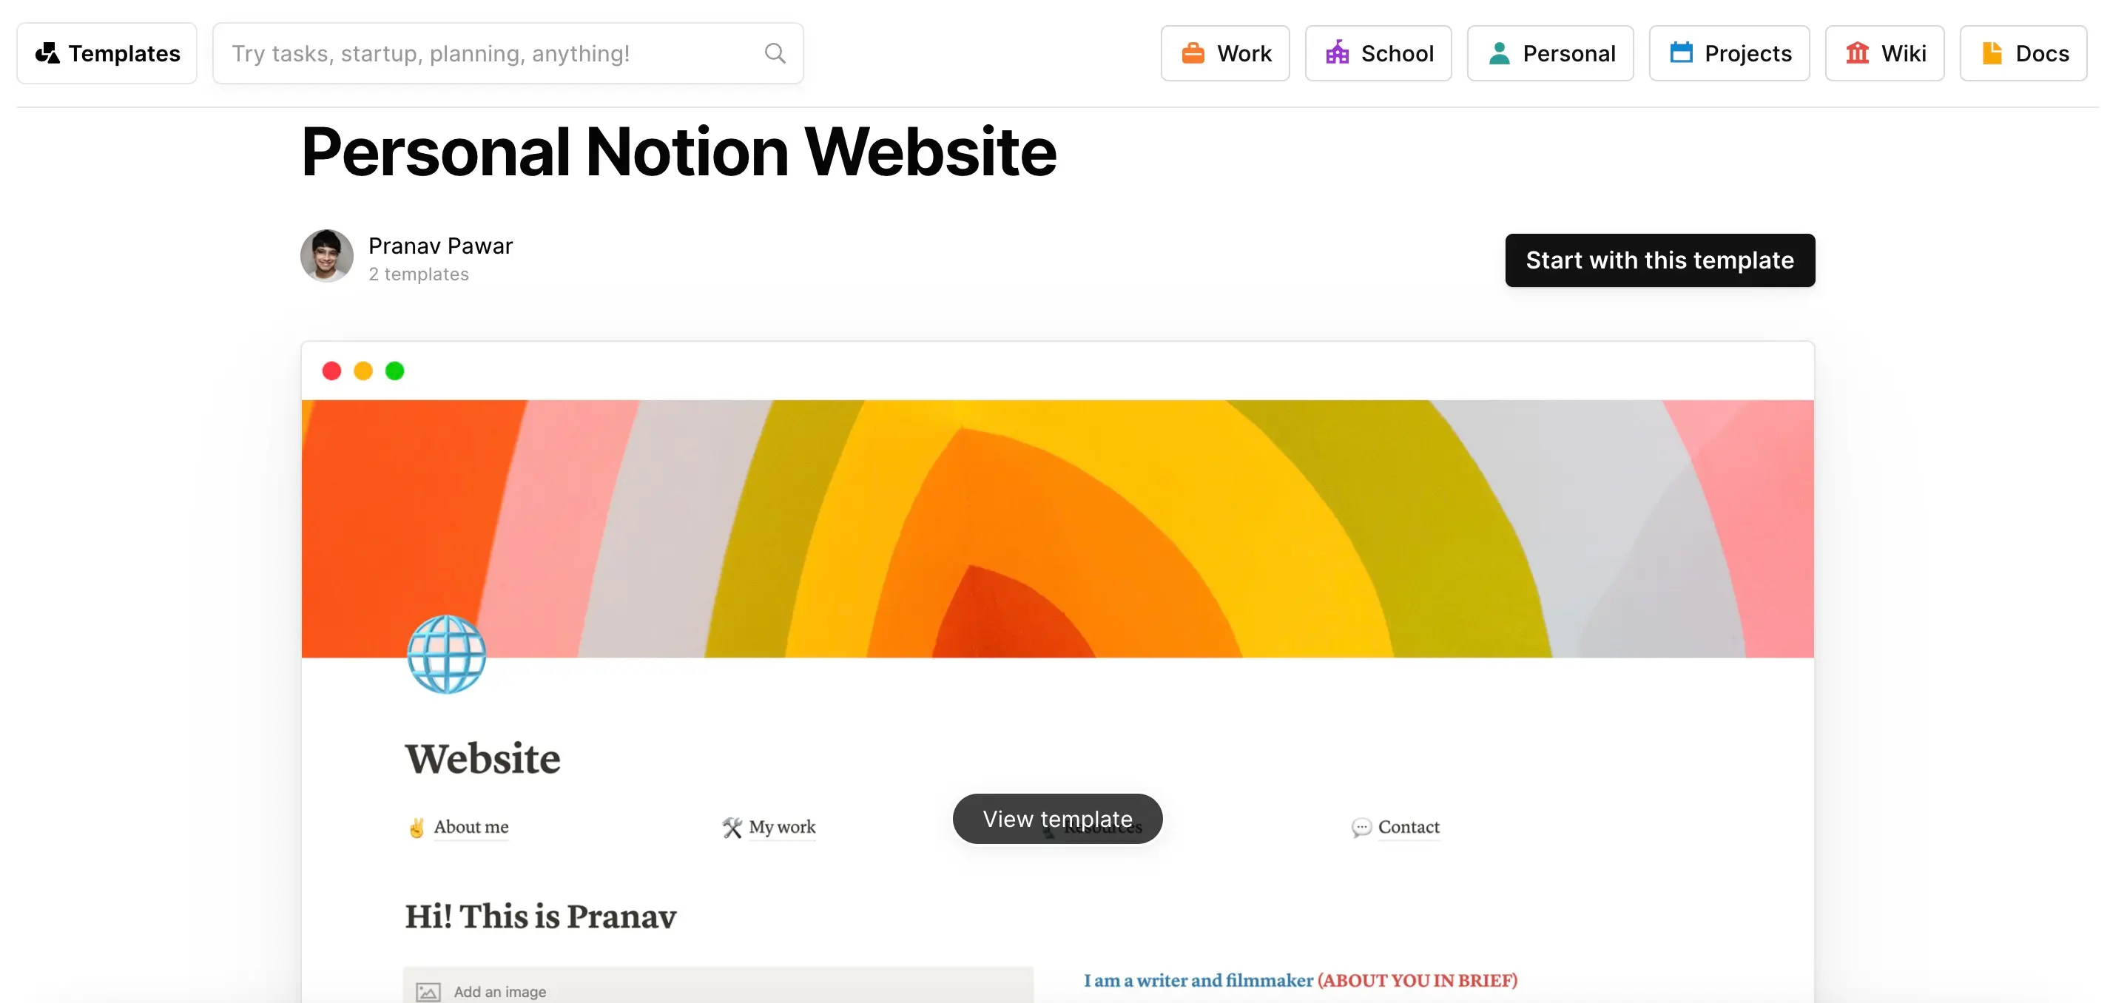Click the teal Personal person icon
This screenshot has height=1003, width=2110.
click(1499, 53)
